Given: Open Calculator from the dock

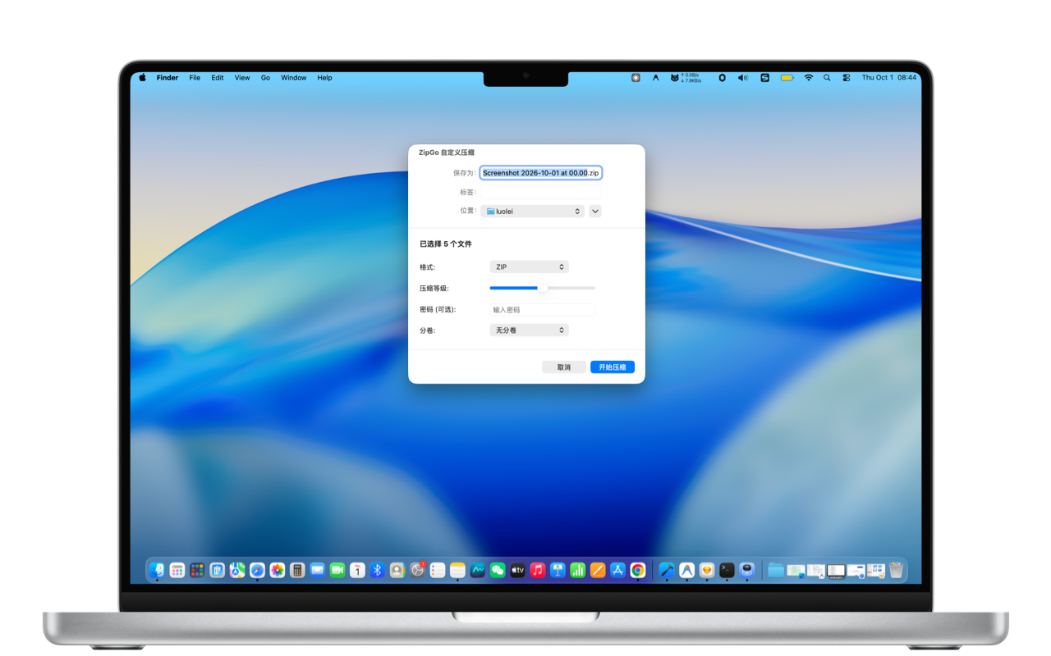Looking at the screenshot, I should click(x=297, y=570).
